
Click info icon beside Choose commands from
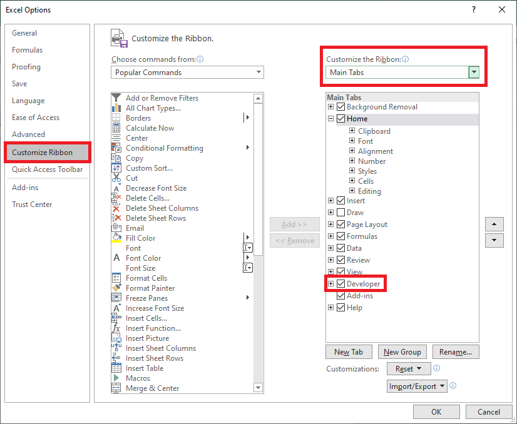tap(200, 59)
